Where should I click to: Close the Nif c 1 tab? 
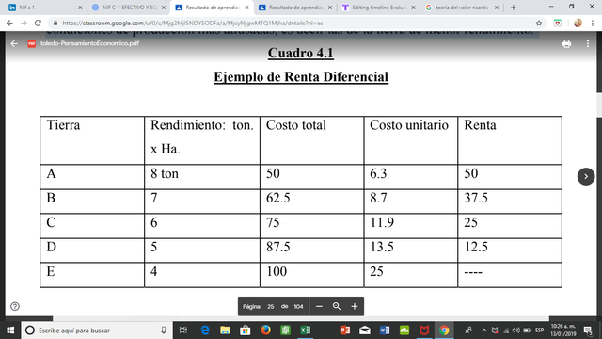point(80,8)
